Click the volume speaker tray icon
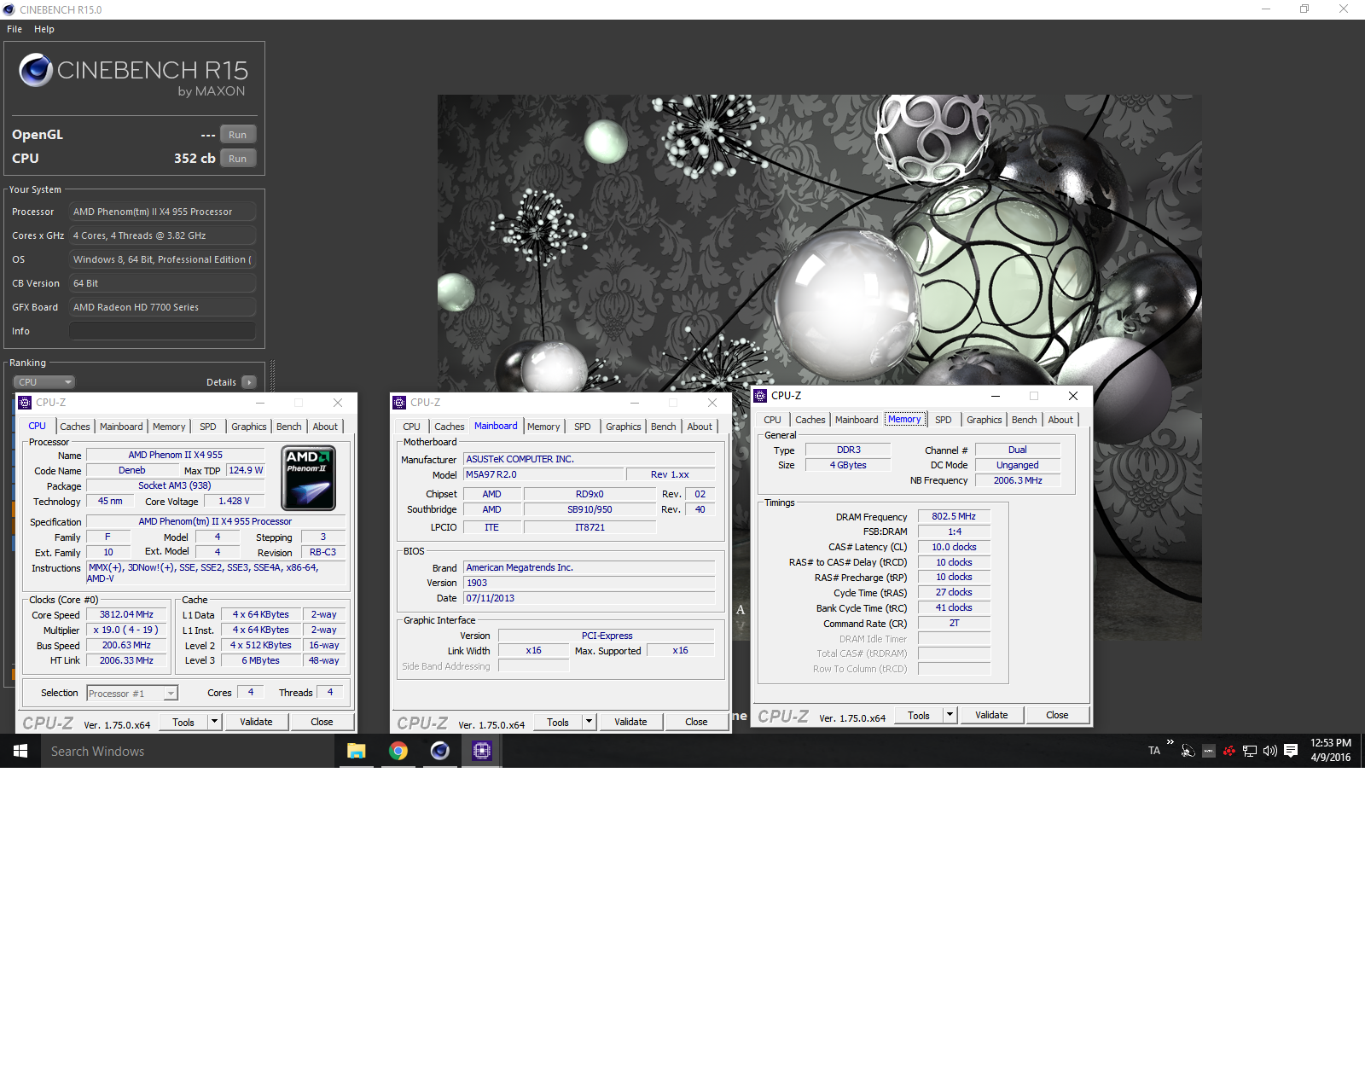 click(1270, 751)
